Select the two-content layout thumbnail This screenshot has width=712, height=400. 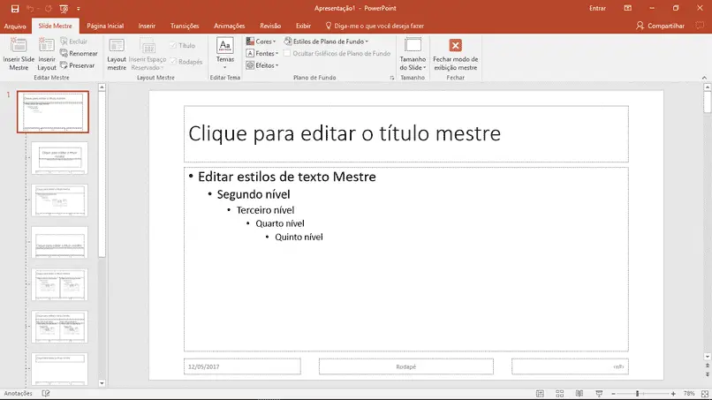coord(59,284)
